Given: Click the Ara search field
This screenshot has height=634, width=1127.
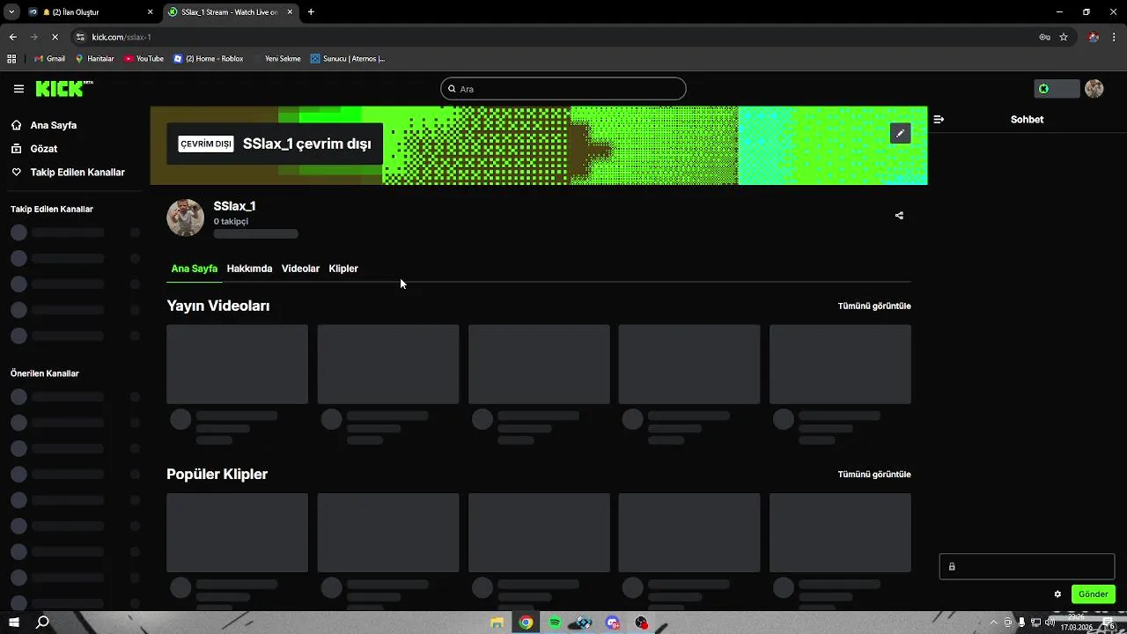Looking at the screenshot, I should [563, 89].
